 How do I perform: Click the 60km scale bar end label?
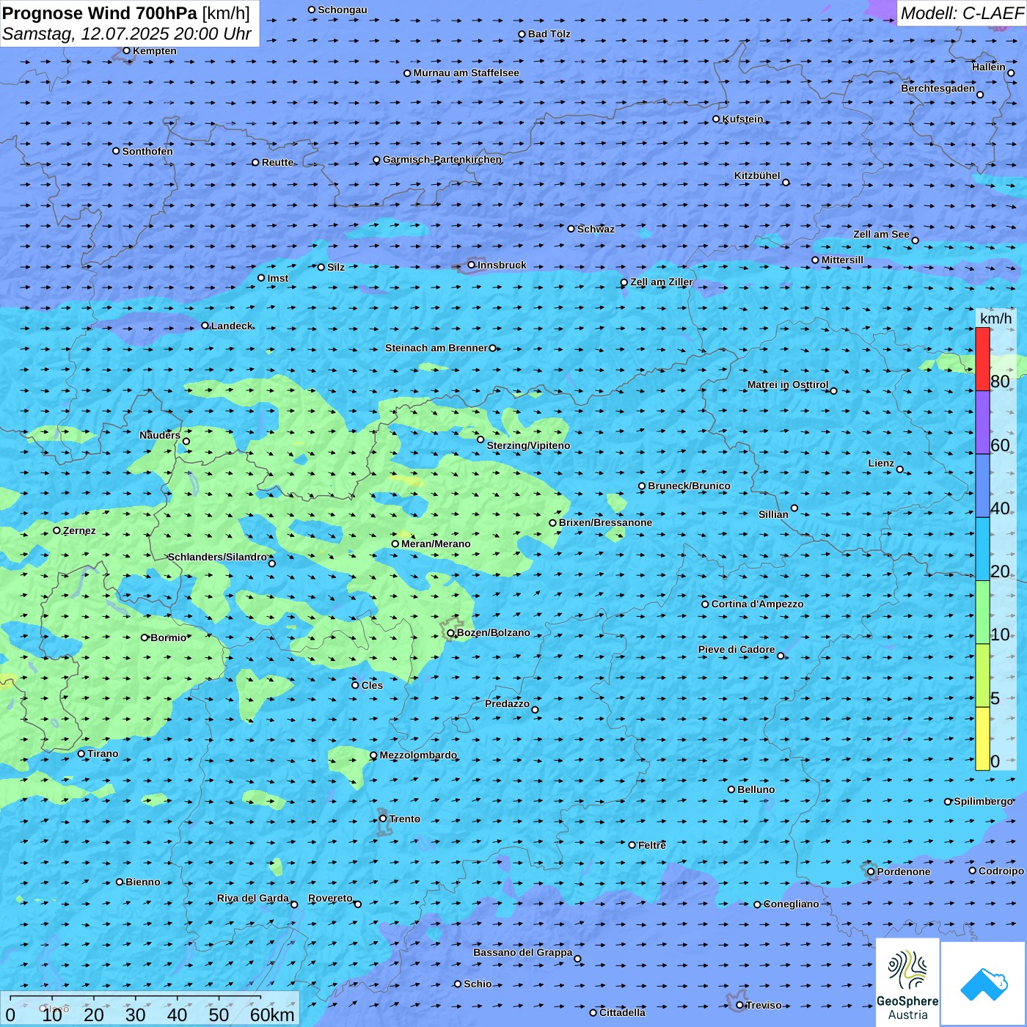(x=272, y=1015)
